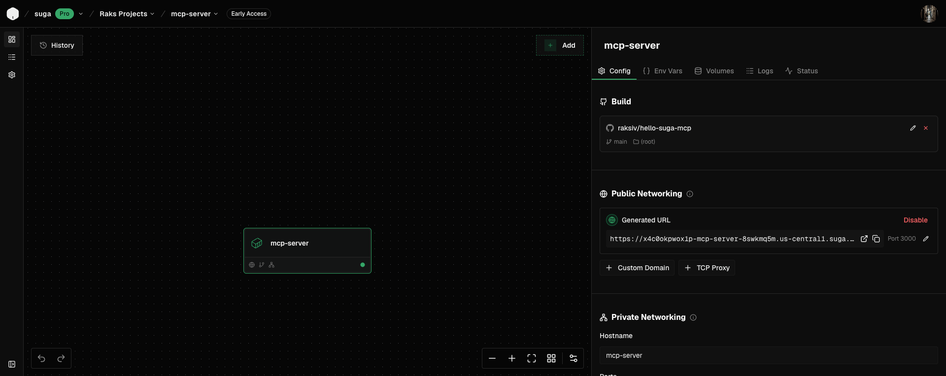Click globe icon on mcp-server node
This screenshot has width=946, height=376.
pos(252,265)
